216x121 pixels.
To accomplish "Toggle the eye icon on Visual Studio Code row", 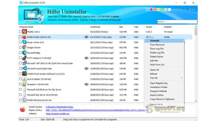I will tap(86, 68).
